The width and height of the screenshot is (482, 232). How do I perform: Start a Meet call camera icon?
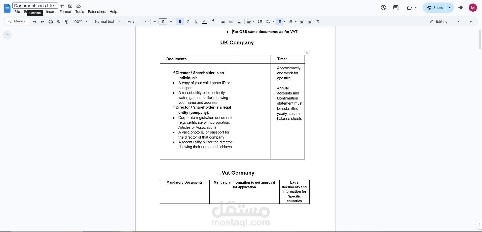[x=410, y=8]
